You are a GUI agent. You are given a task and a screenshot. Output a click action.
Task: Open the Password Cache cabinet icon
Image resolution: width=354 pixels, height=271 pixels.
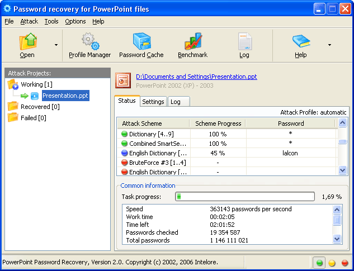point(141,41)
